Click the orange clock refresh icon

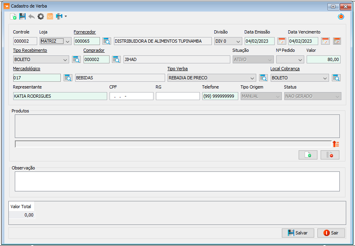(x=341, y=16)
